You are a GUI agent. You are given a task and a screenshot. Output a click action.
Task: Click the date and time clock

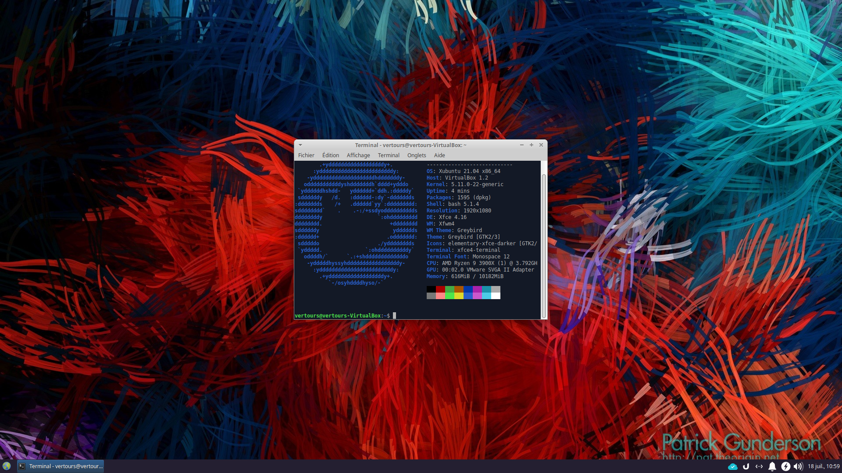coord(823,466)
